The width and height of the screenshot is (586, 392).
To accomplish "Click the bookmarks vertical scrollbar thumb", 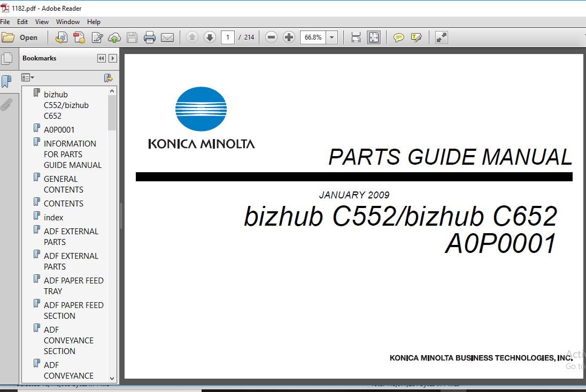I will [x=112, y=113].
